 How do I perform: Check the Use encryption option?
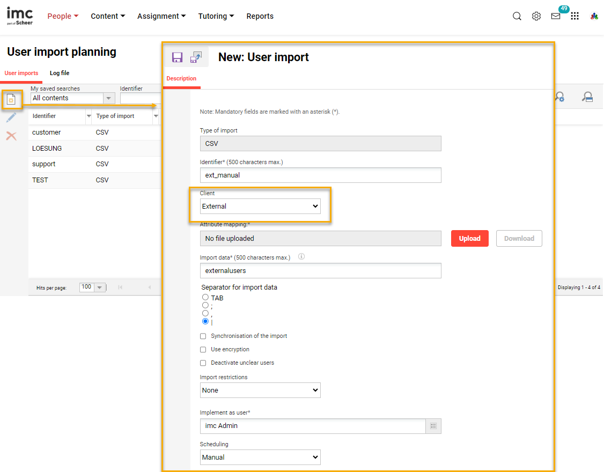pos(203,350)
